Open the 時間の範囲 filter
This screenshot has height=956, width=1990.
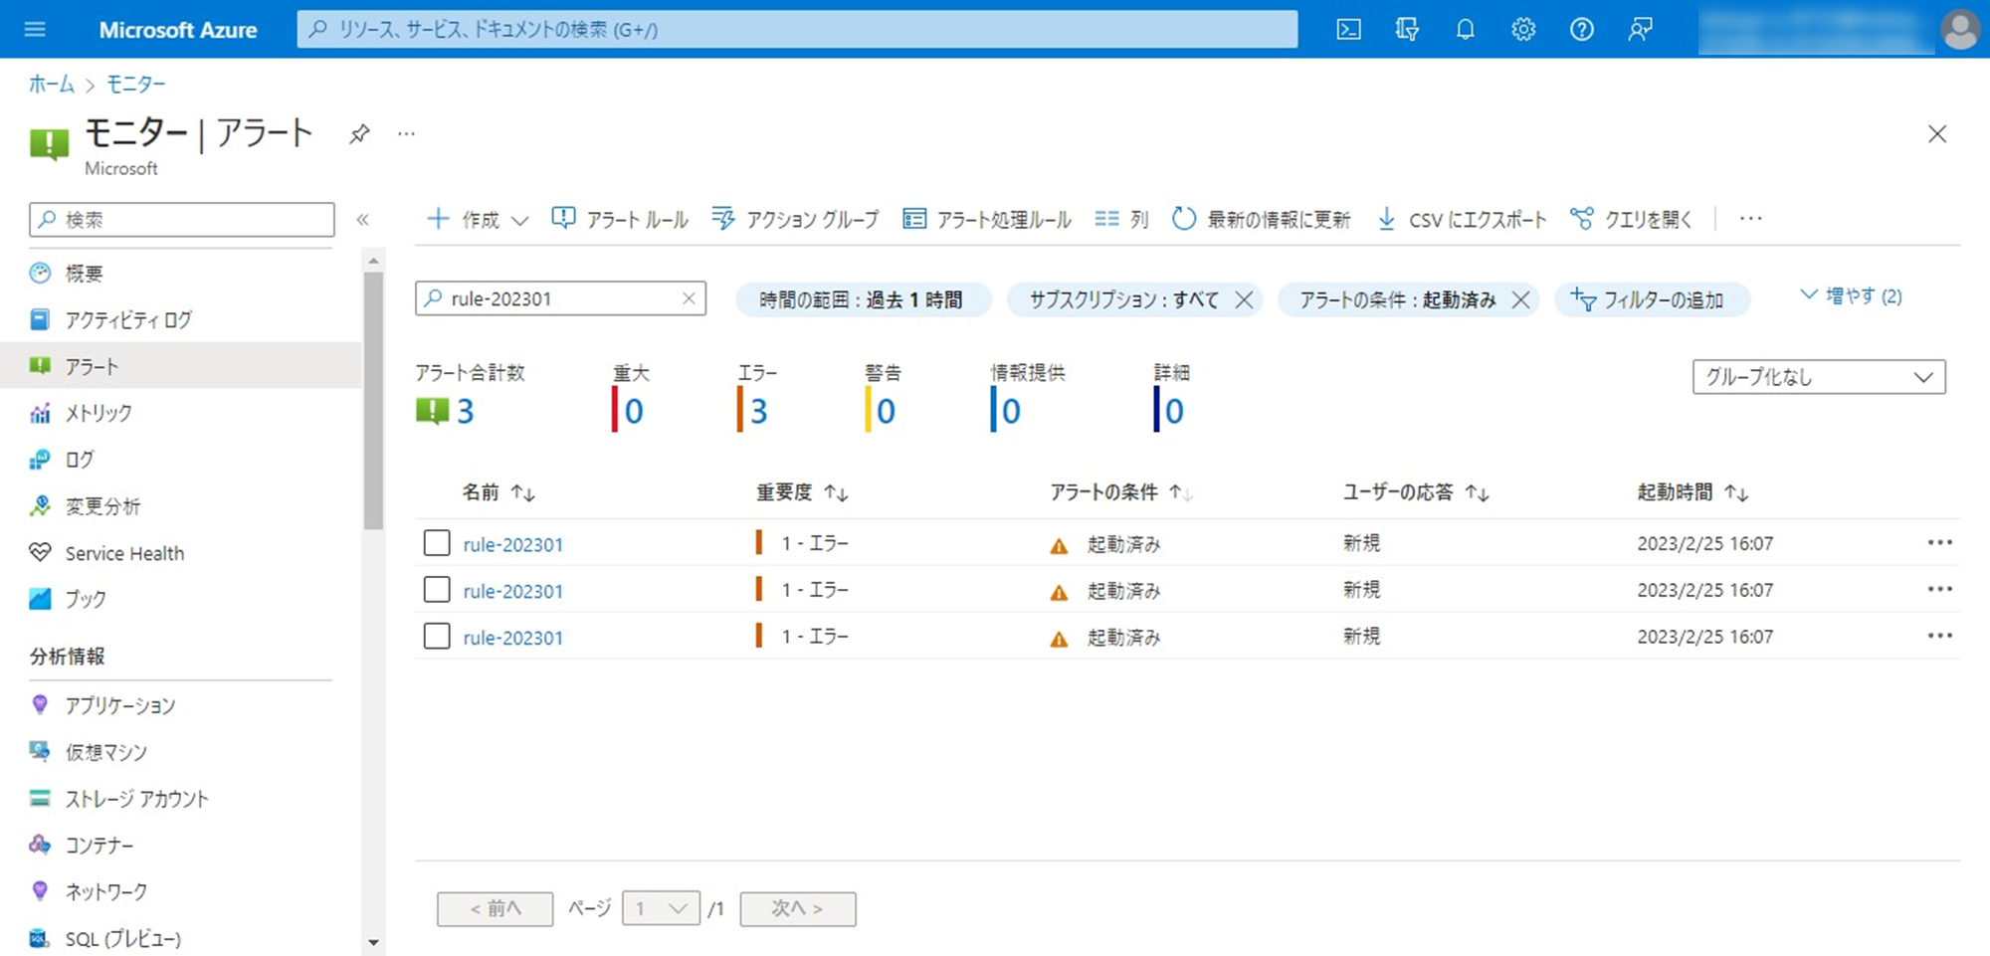[862, 299]
